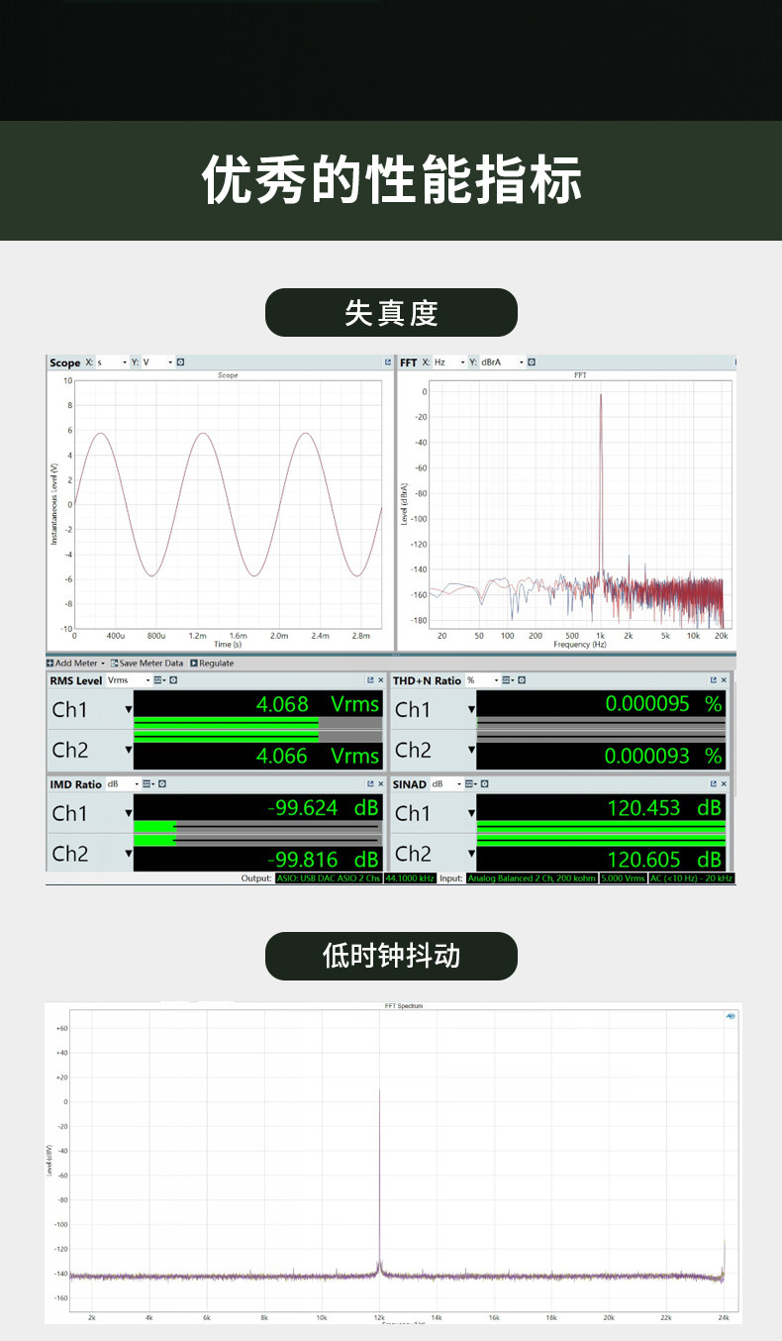Open the Scope graph settings icon
The height and width of the screenshot is (1341, 782).
180,362
